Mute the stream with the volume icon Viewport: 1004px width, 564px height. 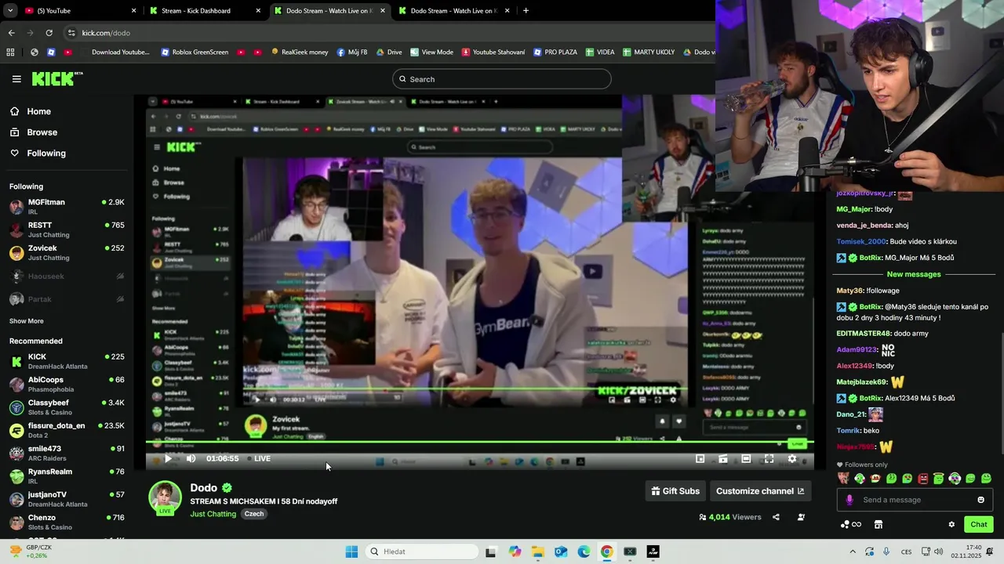click(191, 459)
